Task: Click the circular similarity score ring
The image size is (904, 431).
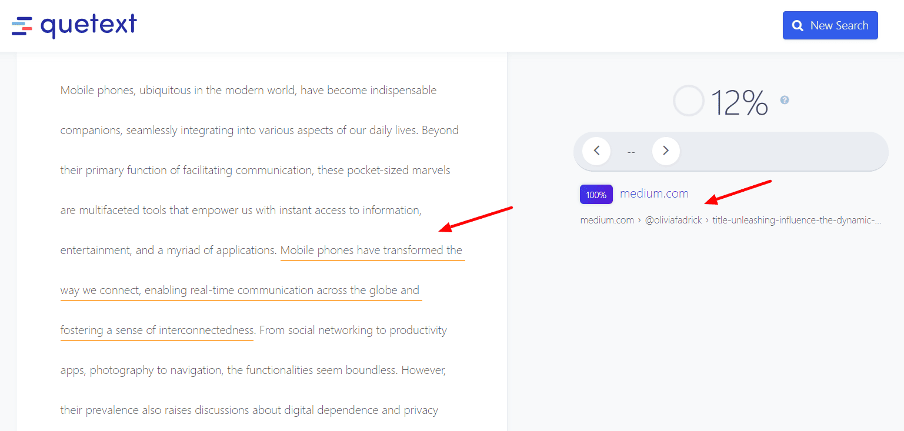Action: 688,101
